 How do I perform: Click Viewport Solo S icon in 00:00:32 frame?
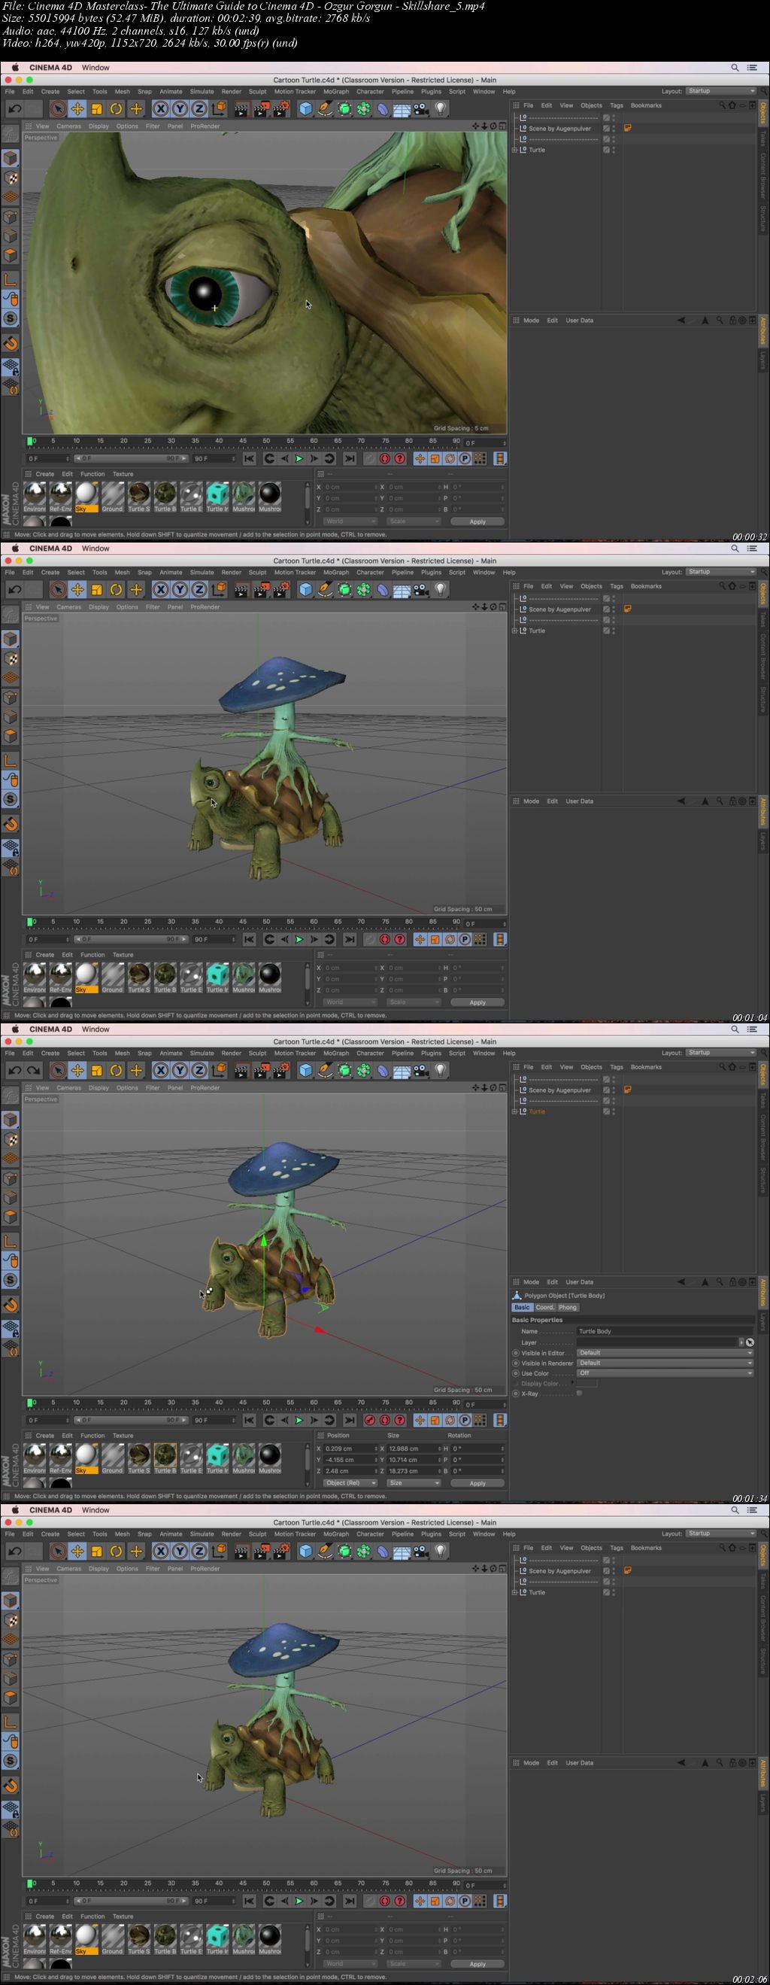point(11,318)
